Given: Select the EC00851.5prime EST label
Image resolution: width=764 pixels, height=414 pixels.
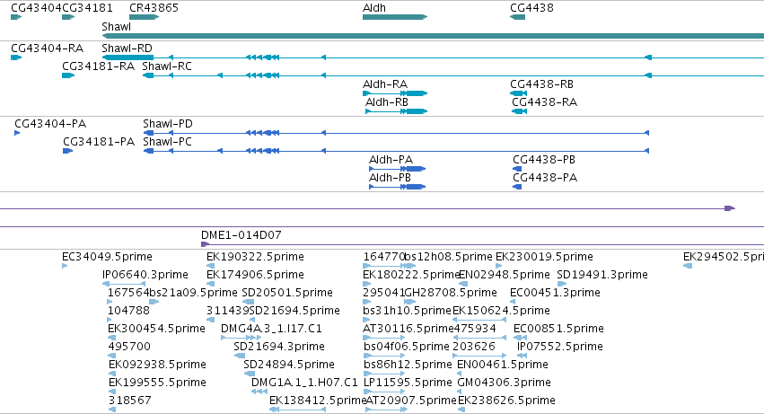Looking at the screenshot, I should pyautogui.click(x=559, y=330).
